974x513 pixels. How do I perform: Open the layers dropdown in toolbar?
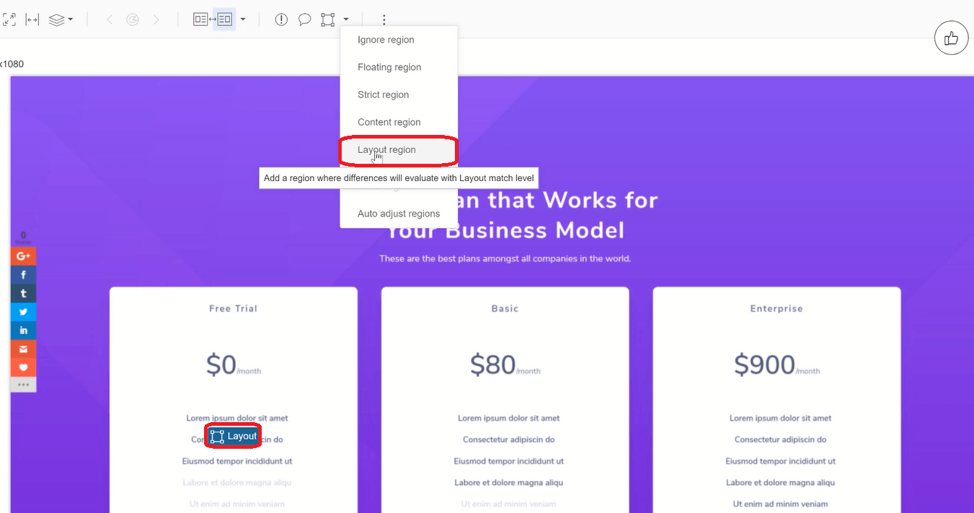click(x=61, y=19)
